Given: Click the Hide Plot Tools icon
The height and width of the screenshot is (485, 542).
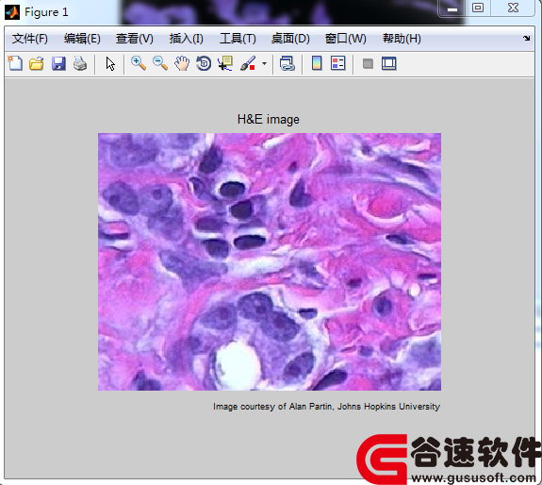Looking at the screenshot, I should [368, 63].
